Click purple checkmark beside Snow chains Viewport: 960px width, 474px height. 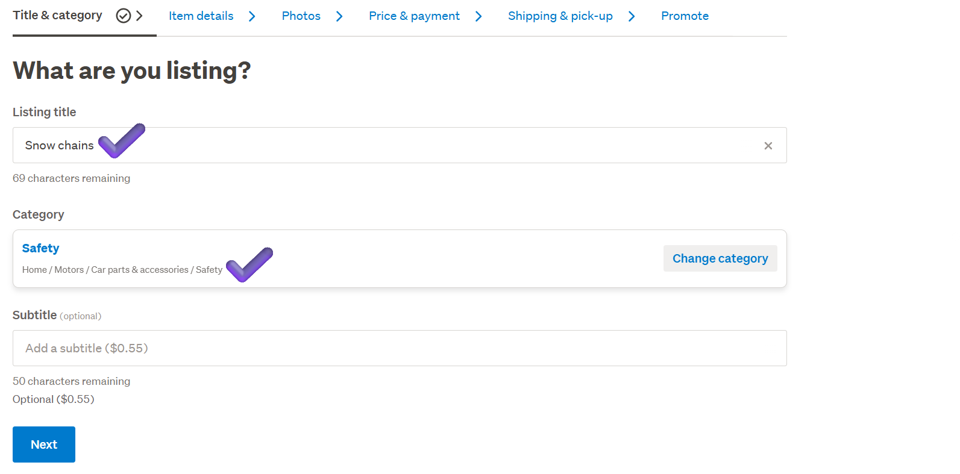tap(122, 141)
